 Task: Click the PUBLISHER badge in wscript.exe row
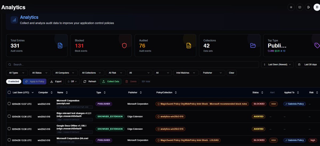click(x=104, y=104)
